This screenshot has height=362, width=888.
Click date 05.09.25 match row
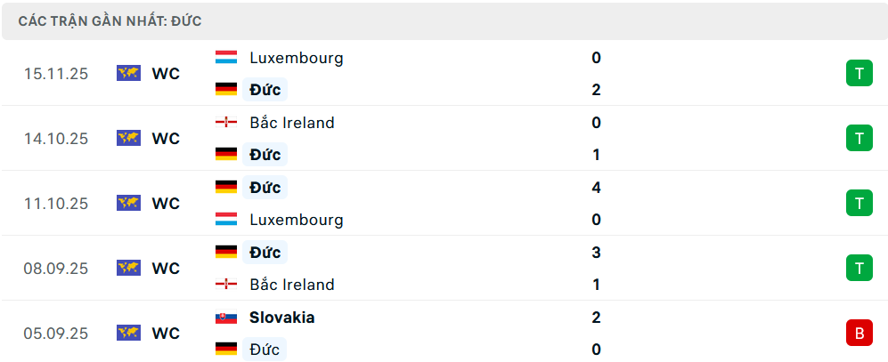click(56, 334)
